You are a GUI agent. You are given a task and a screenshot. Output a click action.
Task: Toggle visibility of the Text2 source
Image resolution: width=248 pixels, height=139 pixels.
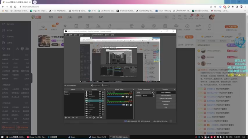pyautogui.click(x=100, y=94)
